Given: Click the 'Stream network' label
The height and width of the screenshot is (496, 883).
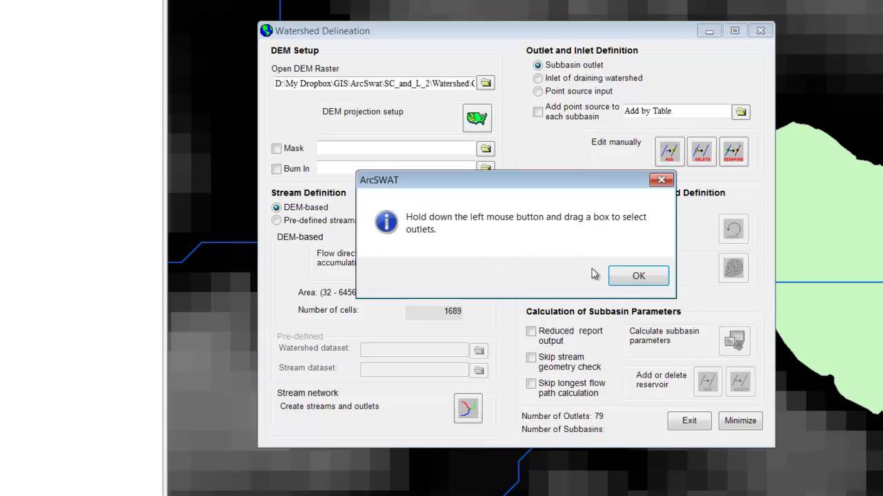Looking at the screenshot, I should (308, 393).
